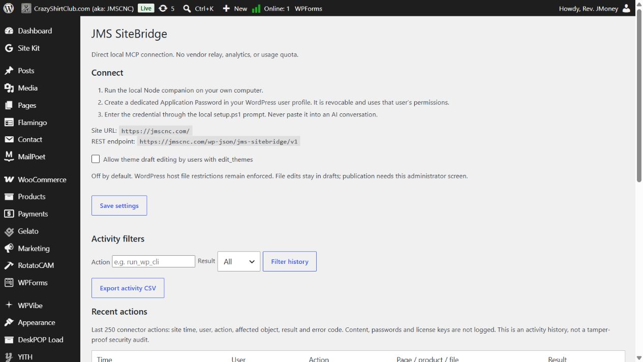Click the Activity filters heading
The width and height of the screenshot is (643, 362).
click(118, 238)
